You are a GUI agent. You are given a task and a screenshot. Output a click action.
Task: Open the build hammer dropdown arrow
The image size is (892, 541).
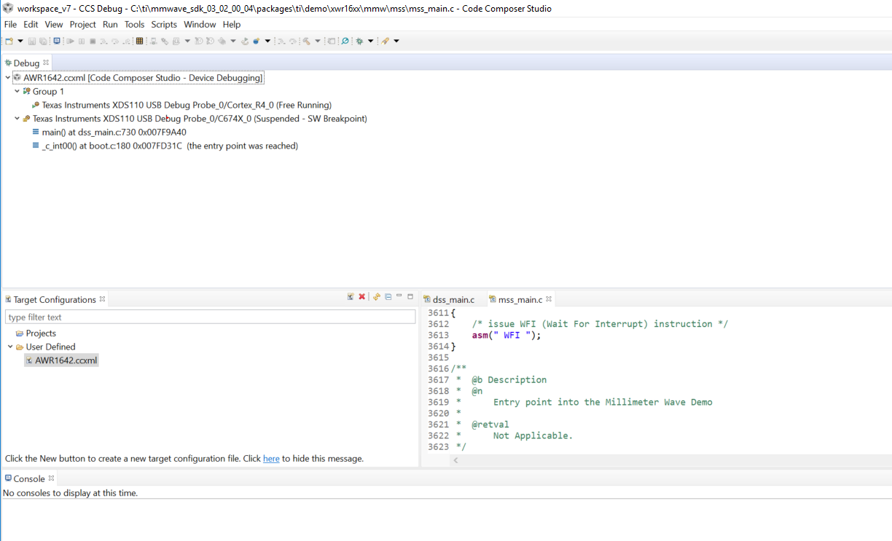[x=318, y=41]
